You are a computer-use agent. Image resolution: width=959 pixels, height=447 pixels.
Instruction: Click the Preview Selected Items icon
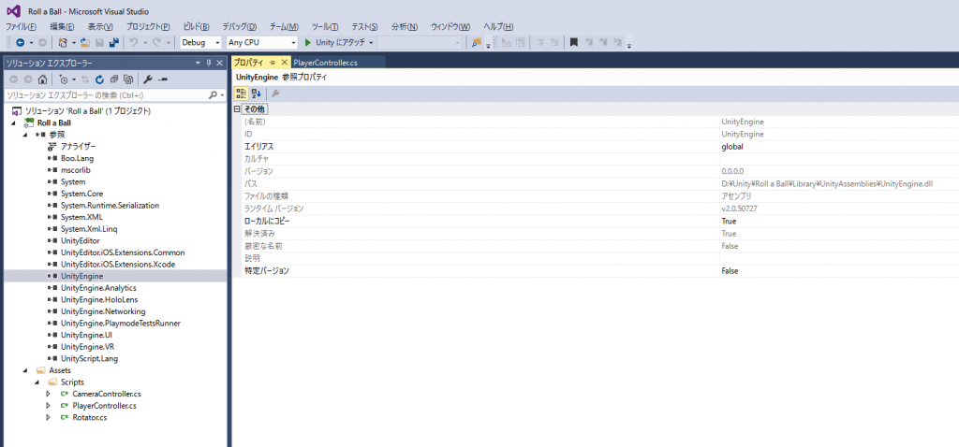coord(163,79)
